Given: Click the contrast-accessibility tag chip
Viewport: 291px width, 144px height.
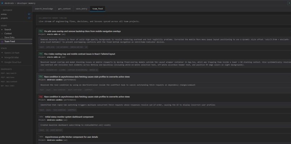Looking at the screenshot, I should point(77,70).
